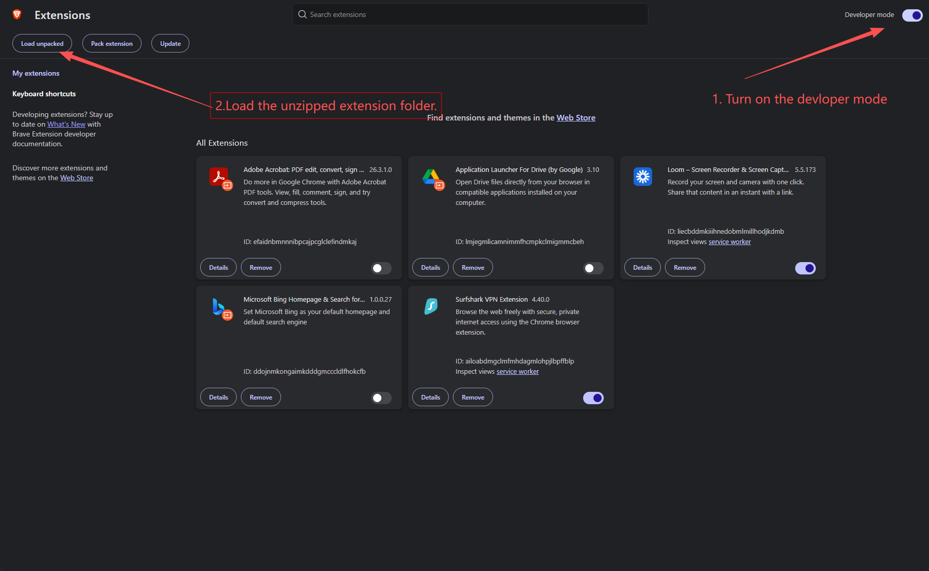
Task: Open Details for Application Launcher For Drive
Action: 430,268
